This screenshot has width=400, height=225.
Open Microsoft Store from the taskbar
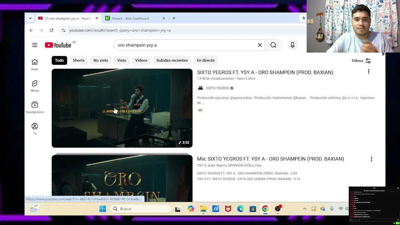(252, 209)
